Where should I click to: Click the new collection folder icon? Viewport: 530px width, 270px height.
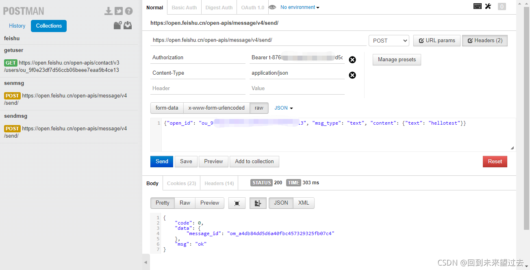coord(117,25)
